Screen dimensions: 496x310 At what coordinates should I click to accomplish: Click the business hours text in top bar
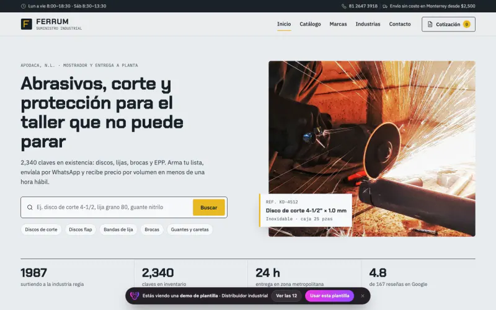click(x=67, y=6)
